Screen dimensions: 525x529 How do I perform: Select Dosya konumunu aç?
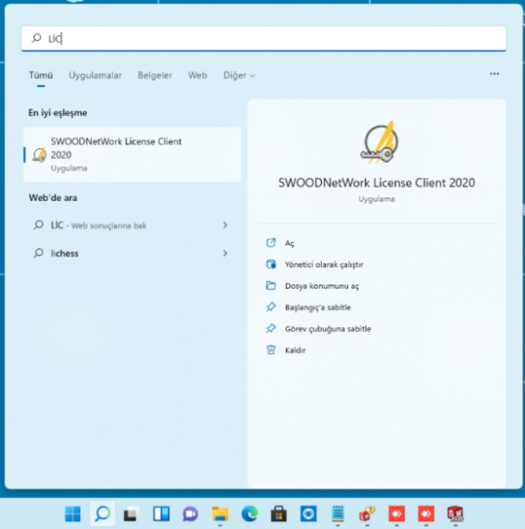[x=322, y=286]
